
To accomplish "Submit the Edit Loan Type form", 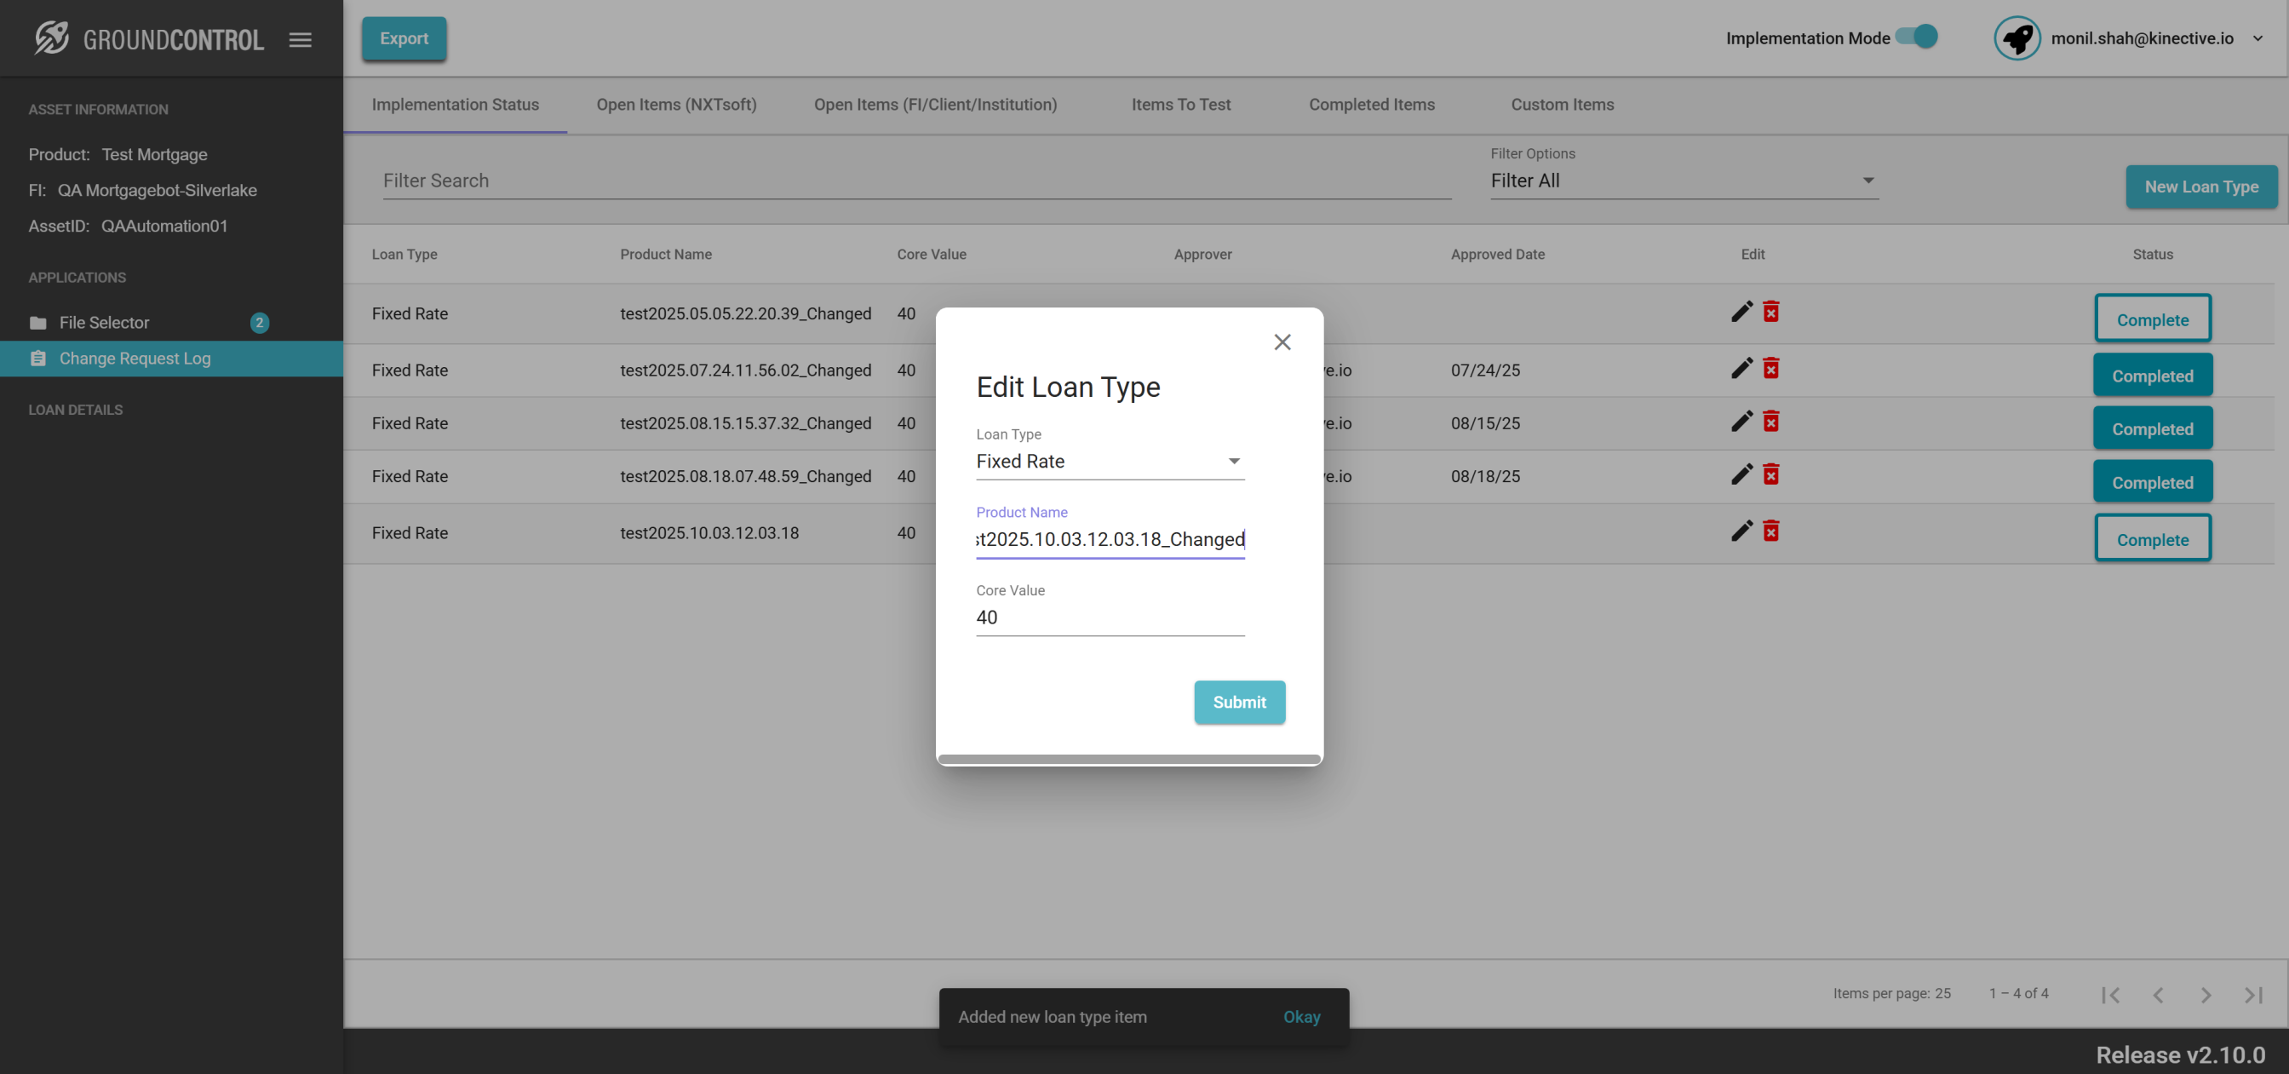I will pyautogui.click(x=1239, y=703).
